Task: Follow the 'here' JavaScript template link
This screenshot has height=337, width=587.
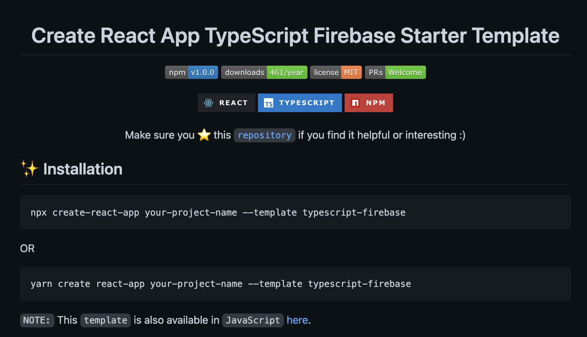Action: 297,320
